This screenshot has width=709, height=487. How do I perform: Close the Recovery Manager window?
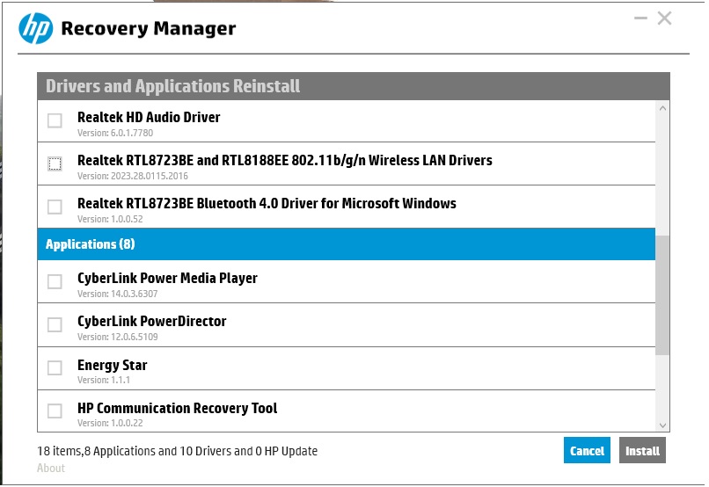coord(664,18)
